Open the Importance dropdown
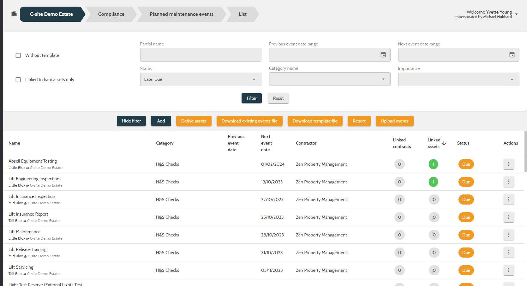This screenshot has height=286, width=527. click(458, 79)
